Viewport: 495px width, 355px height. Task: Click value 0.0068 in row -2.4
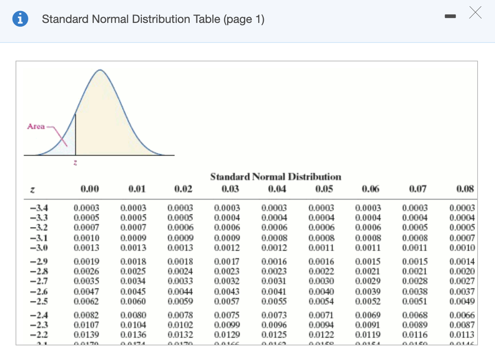pos(415,315)
